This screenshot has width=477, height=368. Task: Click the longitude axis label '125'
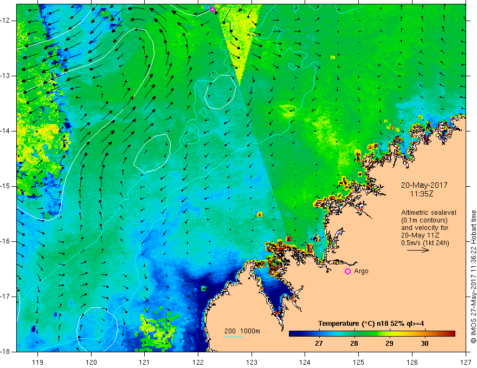click(359, 362)
